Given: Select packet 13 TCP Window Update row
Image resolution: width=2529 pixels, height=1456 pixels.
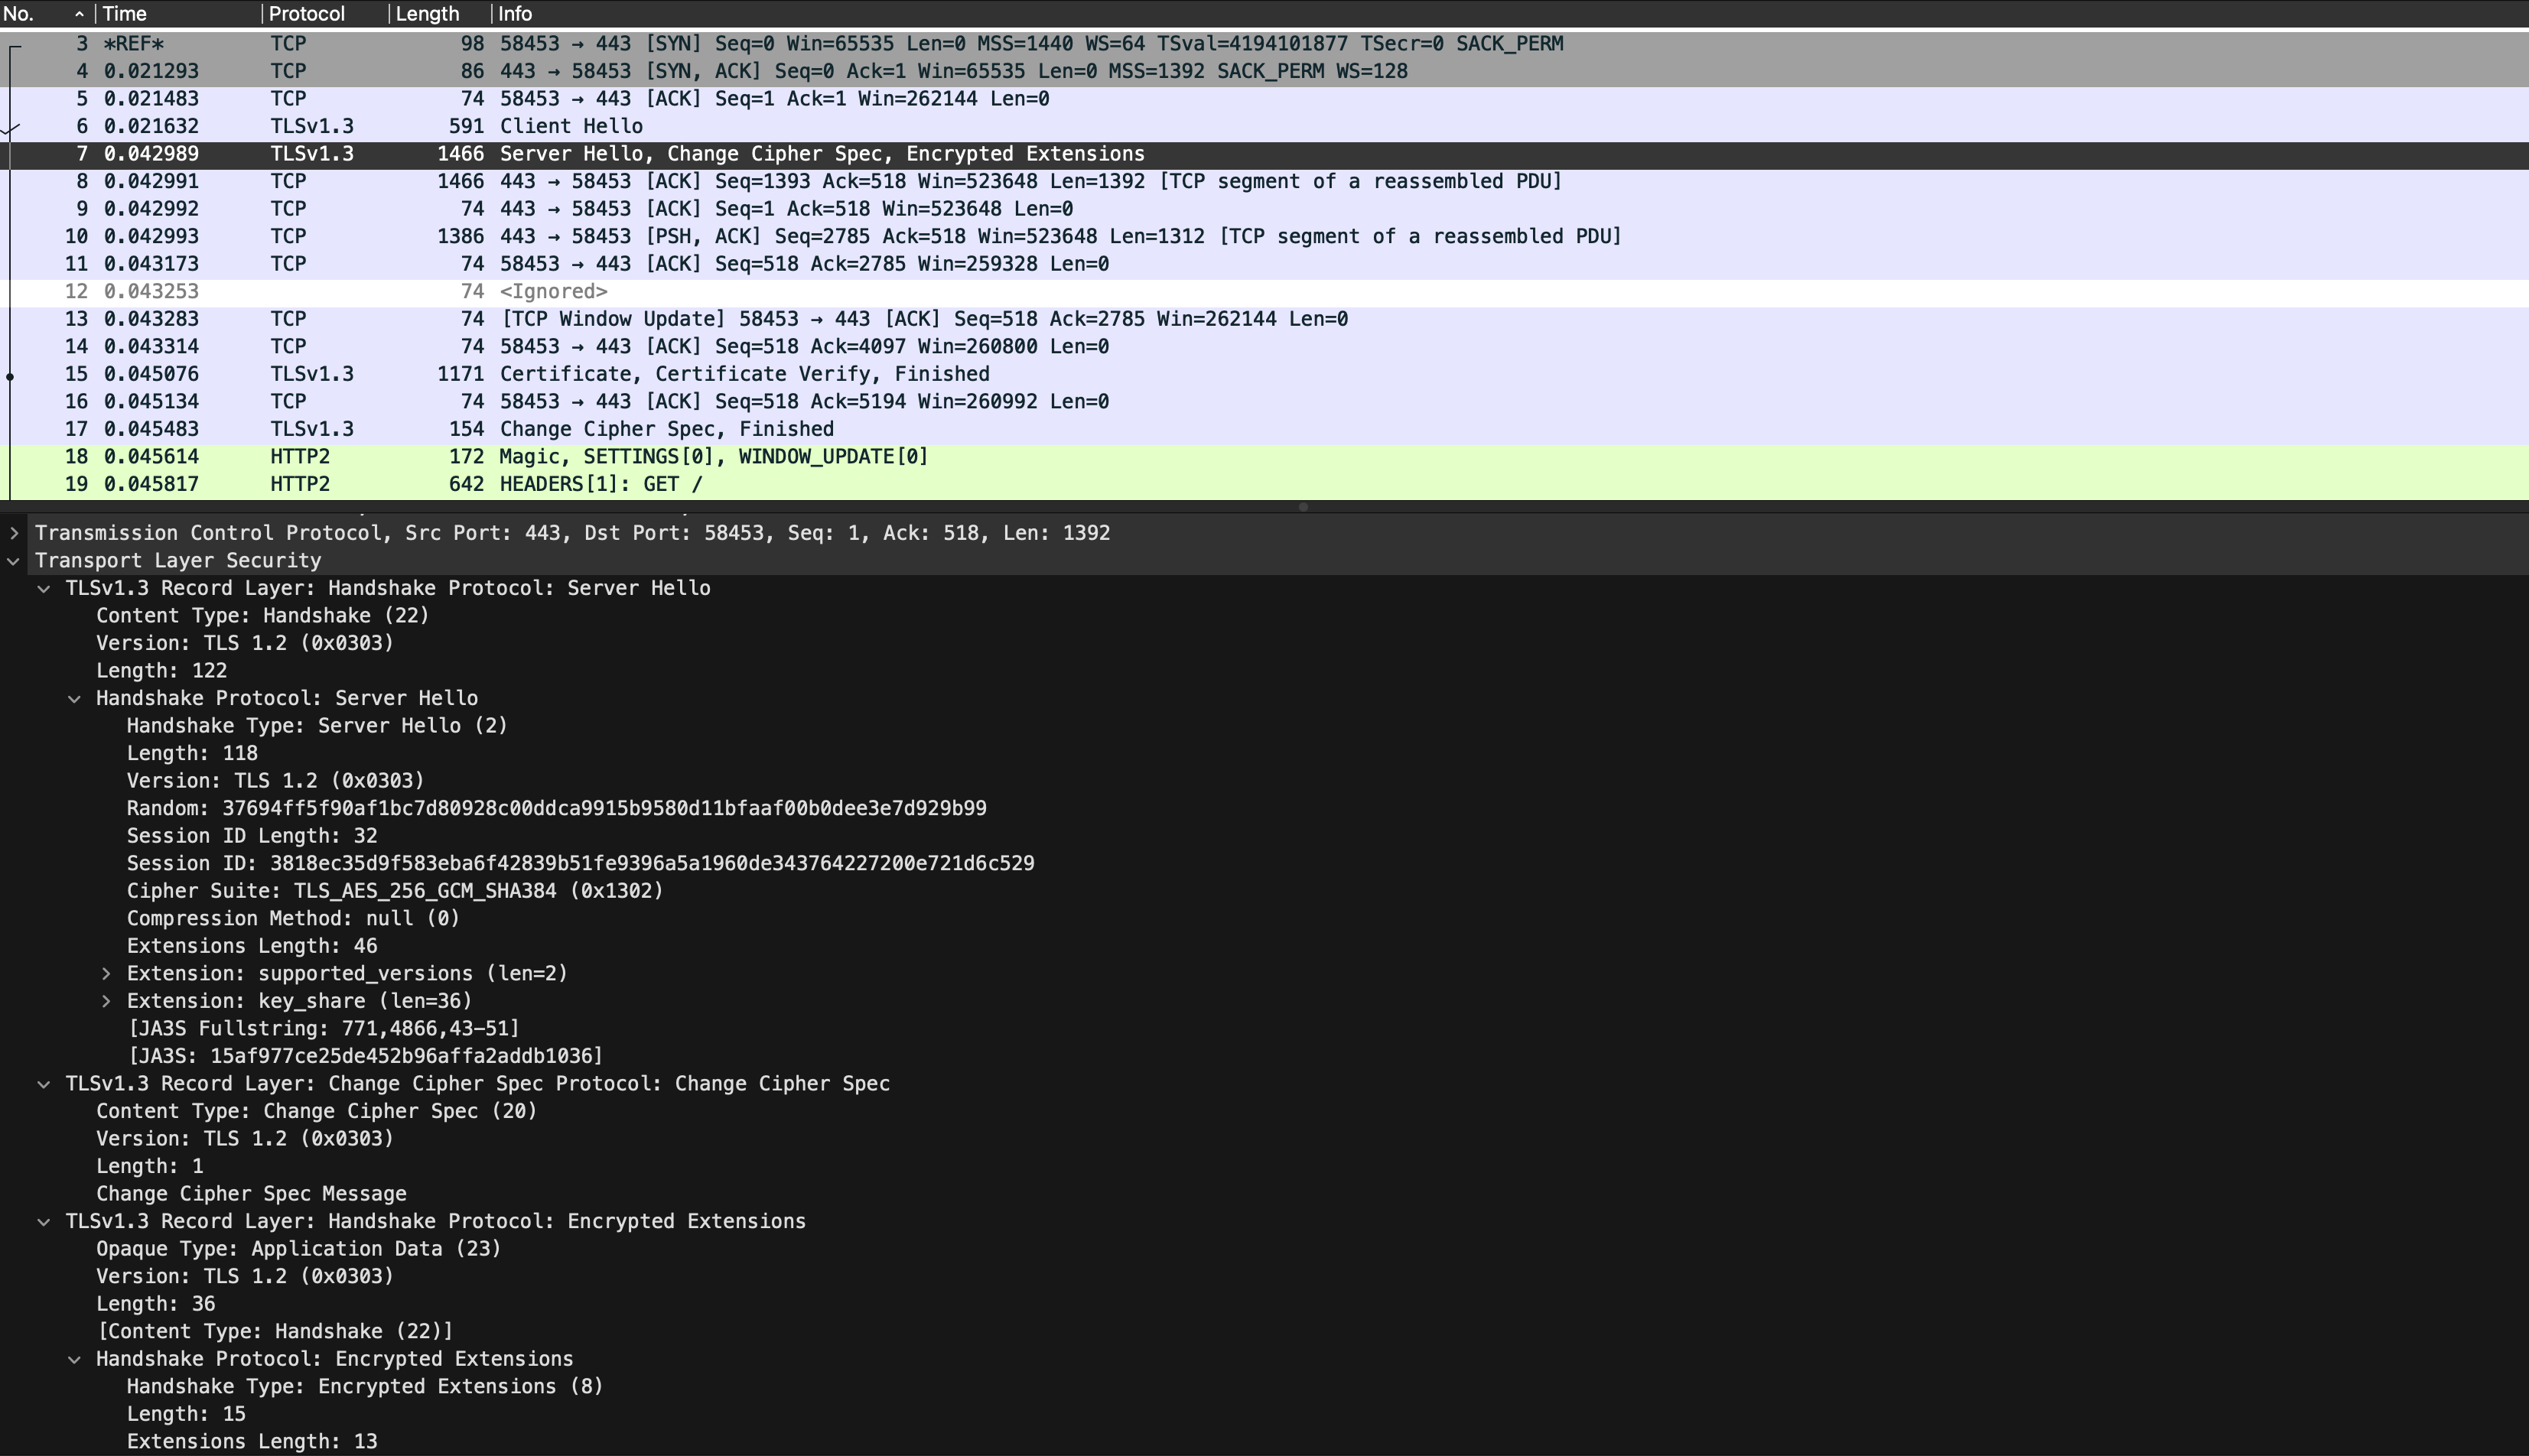Looking at the screenshot, I should [x=1264, y=319].
